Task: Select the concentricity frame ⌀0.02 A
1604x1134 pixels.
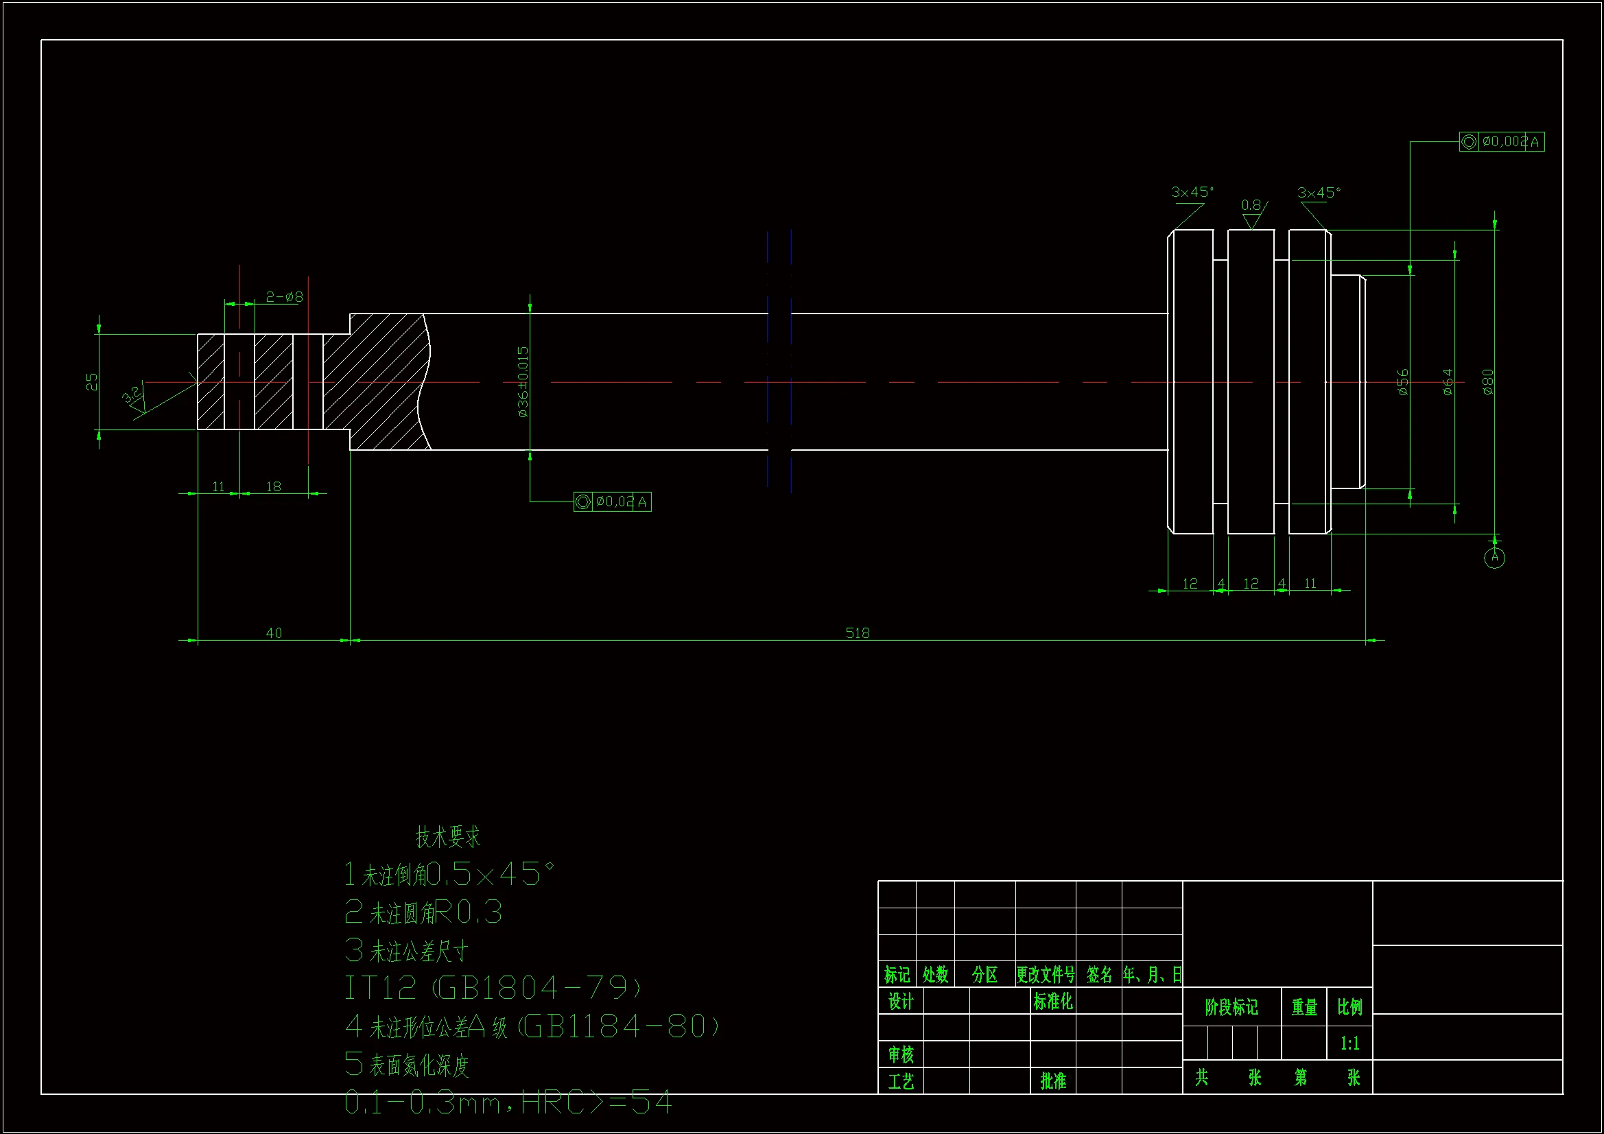Action: pos(612,501)
